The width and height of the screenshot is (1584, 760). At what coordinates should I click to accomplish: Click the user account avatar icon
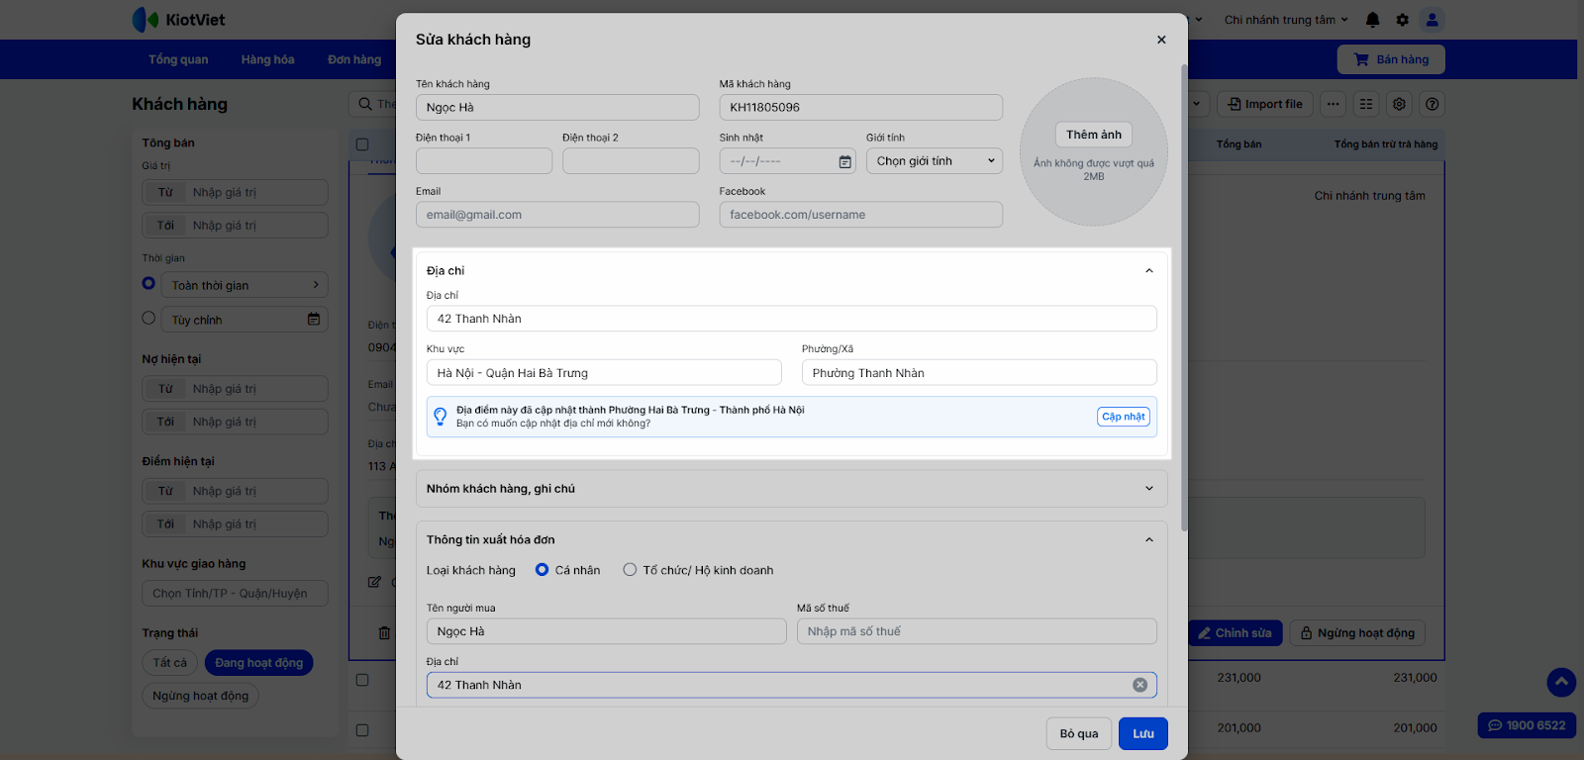coord(1432,20)
